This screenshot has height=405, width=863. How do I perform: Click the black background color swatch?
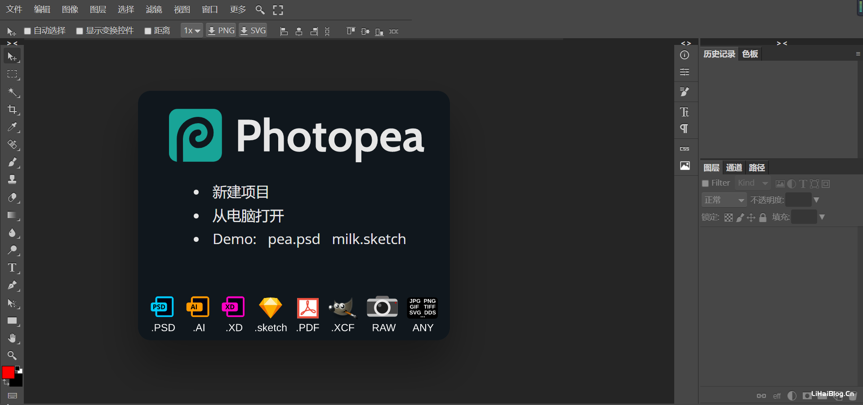click(18, 381)
